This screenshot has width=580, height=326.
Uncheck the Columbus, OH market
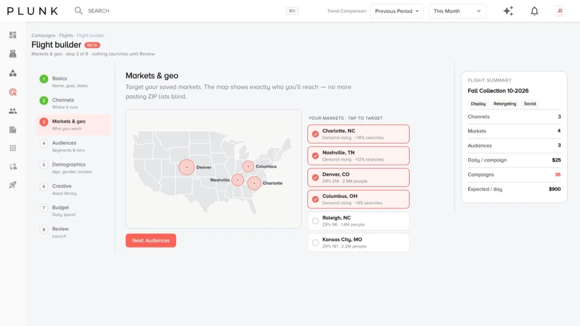[x=358, y=199]
